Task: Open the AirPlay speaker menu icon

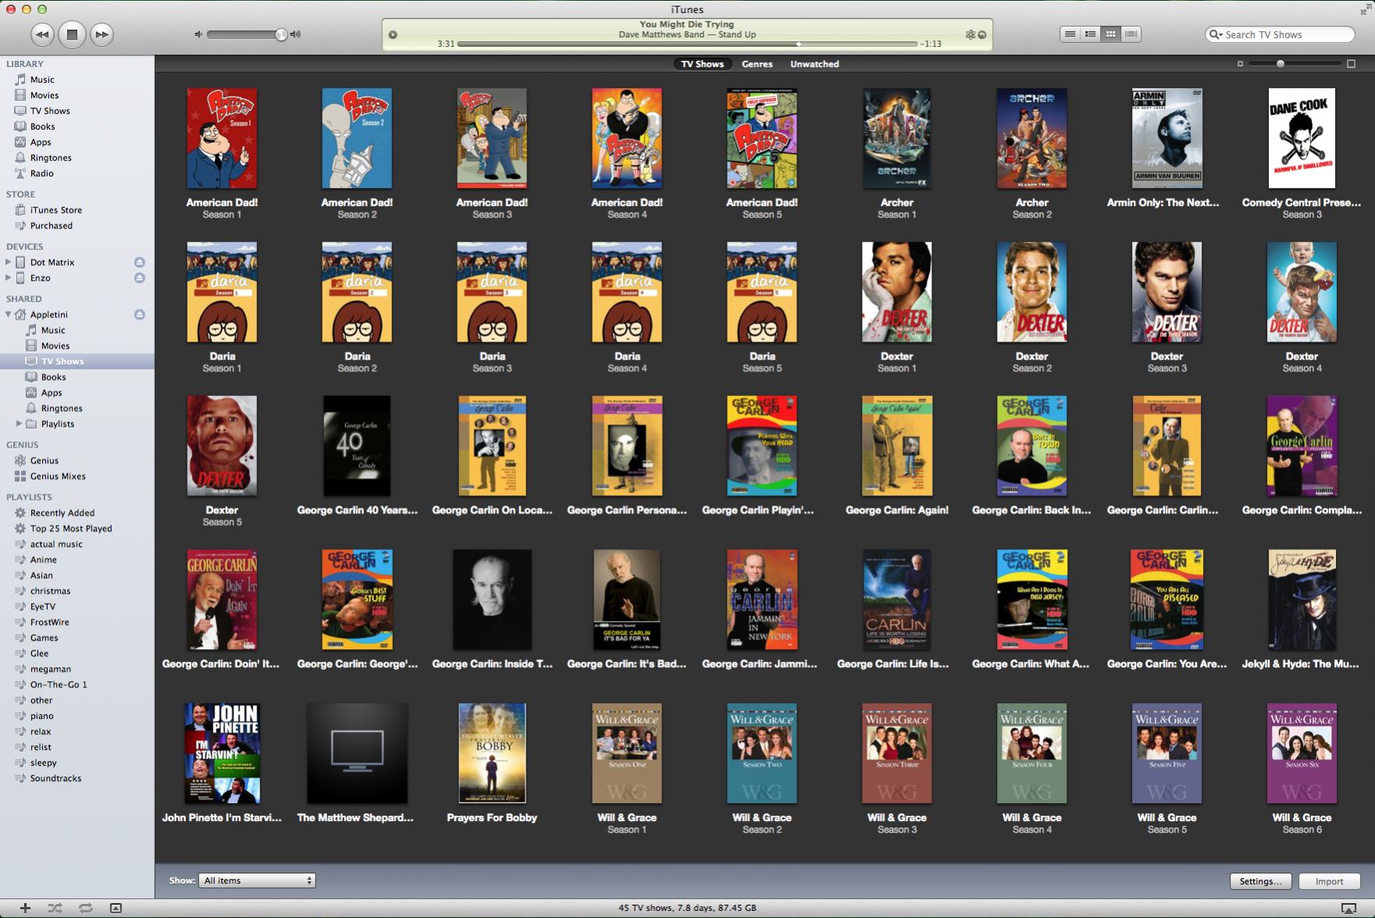Action: (1348, 908)
